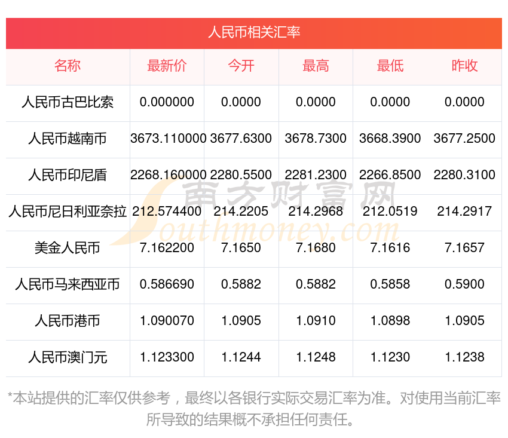Click the 人民币相关汇率 table title
The width and height of the screenshot is (508, 438).
(x=254, y=33)
